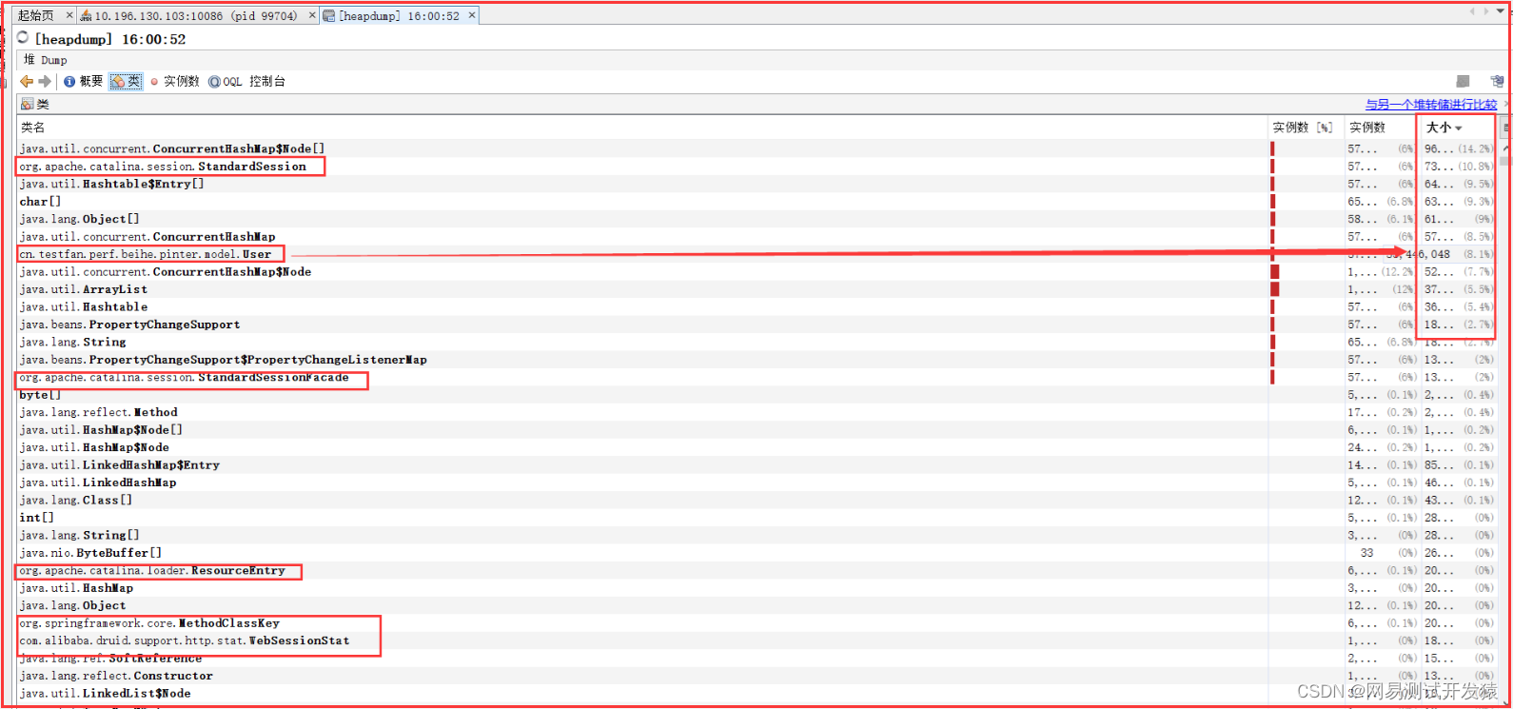Open the 堆 Dump sub-tab
1513x709 pixels.
[x=45, y=60]
